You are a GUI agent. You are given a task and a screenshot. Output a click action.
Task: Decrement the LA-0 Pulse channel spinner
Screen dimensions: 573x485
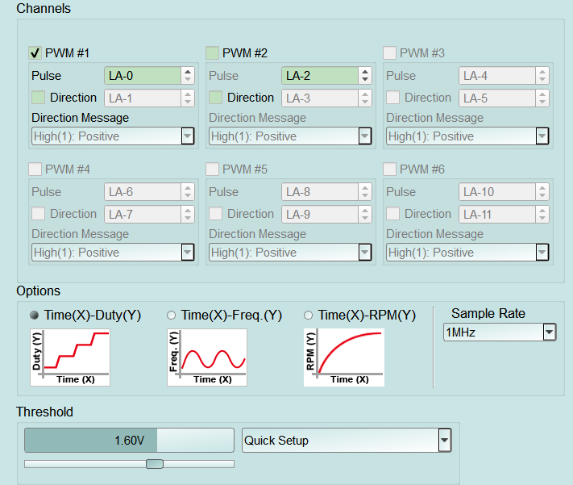click(x=188, y=80)
